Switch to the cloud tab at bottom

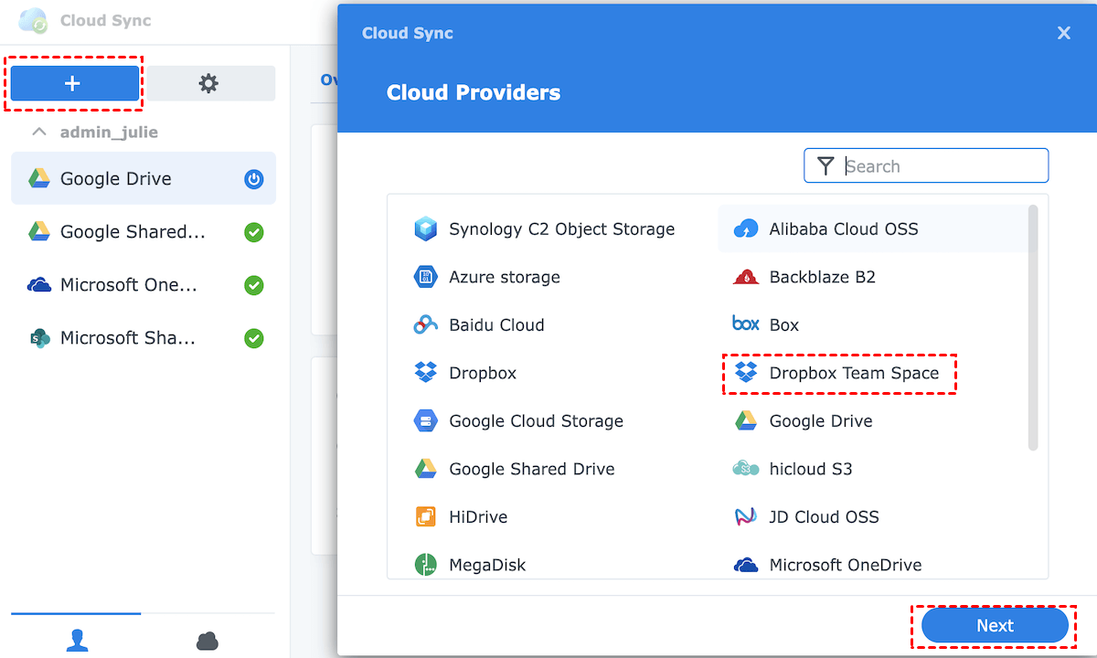(x=208, y=641)
